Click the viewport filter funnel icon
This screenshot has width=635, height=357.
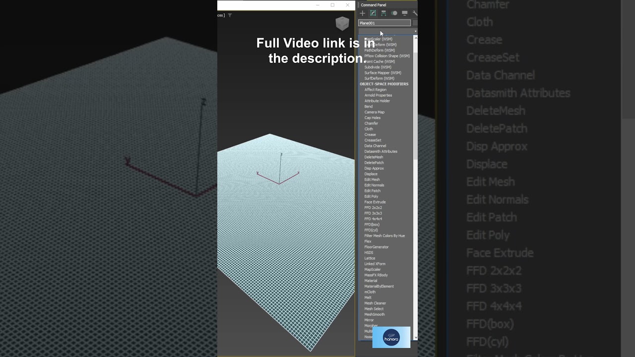[230, 15]
